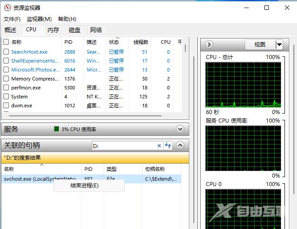Click the CPU - 总计 usage graph
The width and height of the screenshot is (297, 229).
click(243, 85)
